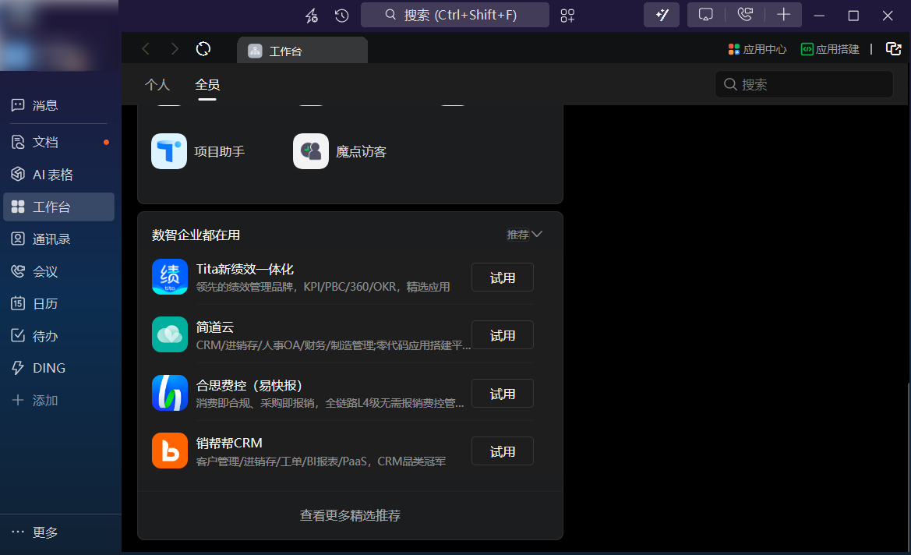This screenshot has height=555, width=911.
Task: Open the 项目助手 app icon
Action: 169,151
